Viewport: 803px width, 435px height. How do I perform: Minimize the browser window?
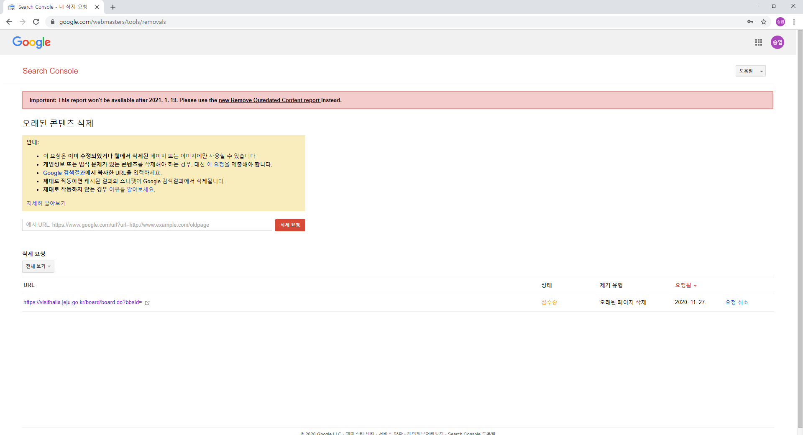755,6
